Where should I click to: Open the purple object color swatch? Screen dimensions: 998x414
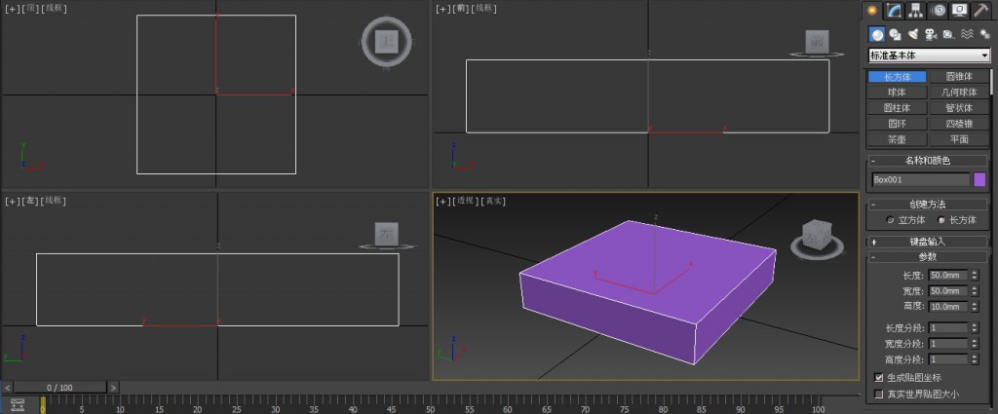(x=979, y=180)
